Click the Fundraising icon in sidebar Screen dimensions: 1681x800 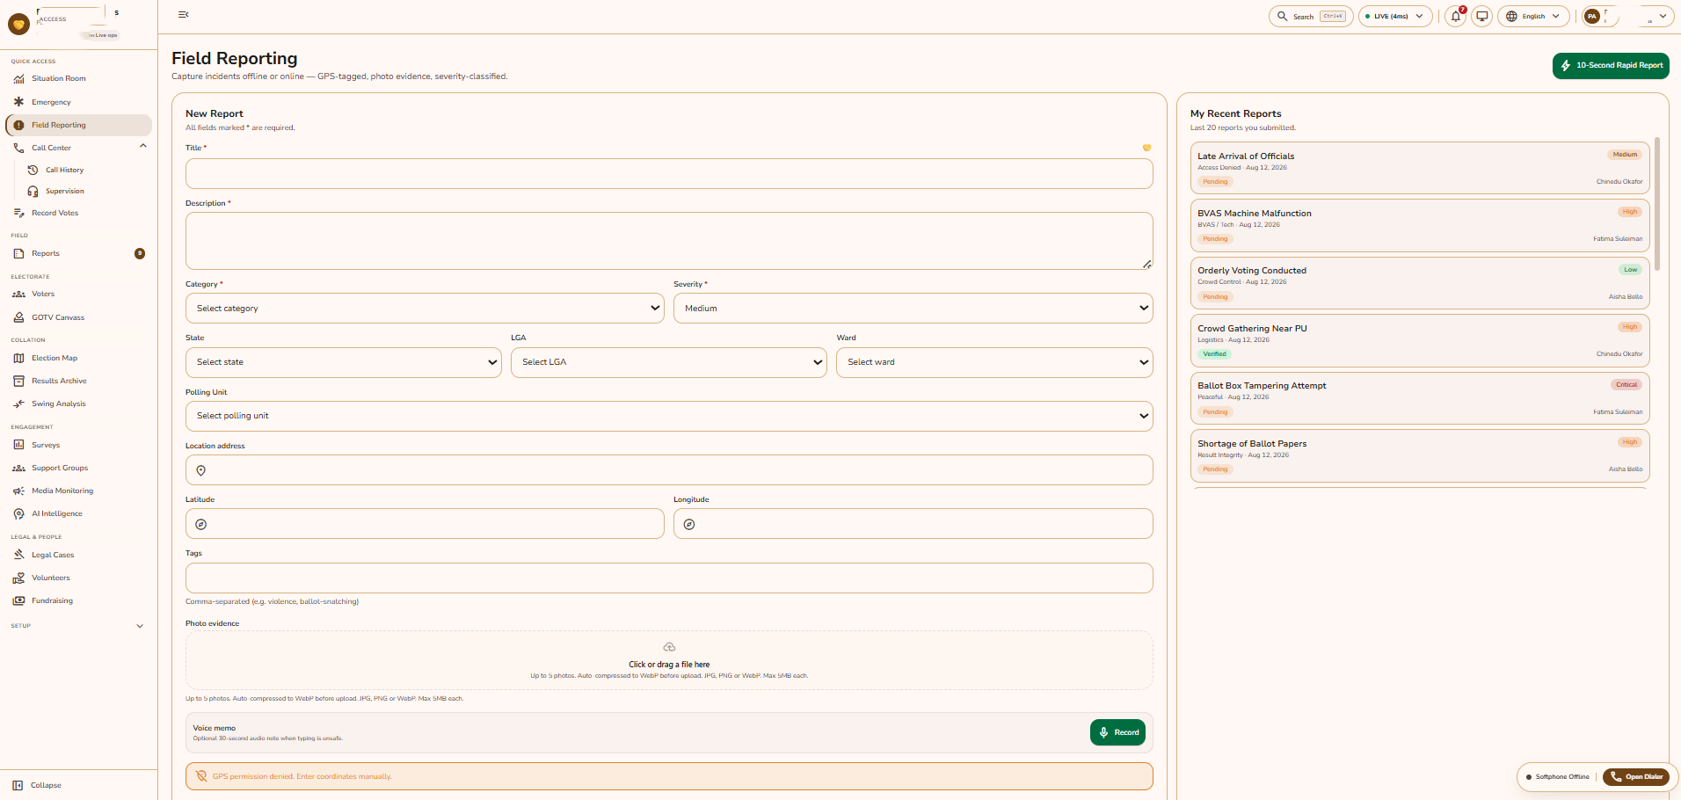click(x=18, y=601)
